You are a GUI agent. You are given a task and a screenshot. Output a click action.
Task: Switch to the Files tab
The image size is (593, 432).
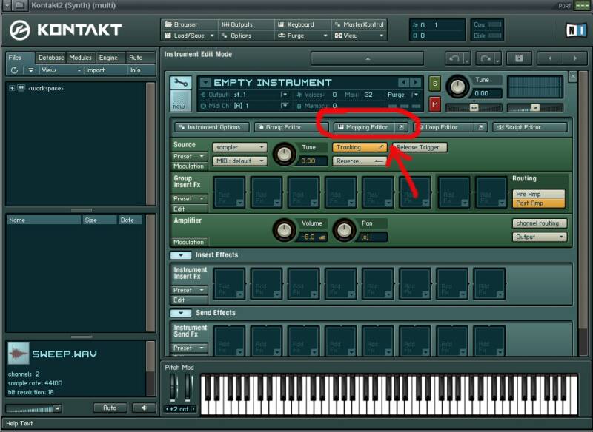[x=20, y=58]
